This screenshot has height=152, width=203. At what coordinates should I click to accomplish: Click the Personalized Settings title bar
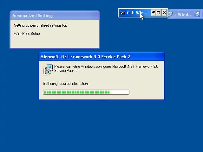tap(55, 16)
